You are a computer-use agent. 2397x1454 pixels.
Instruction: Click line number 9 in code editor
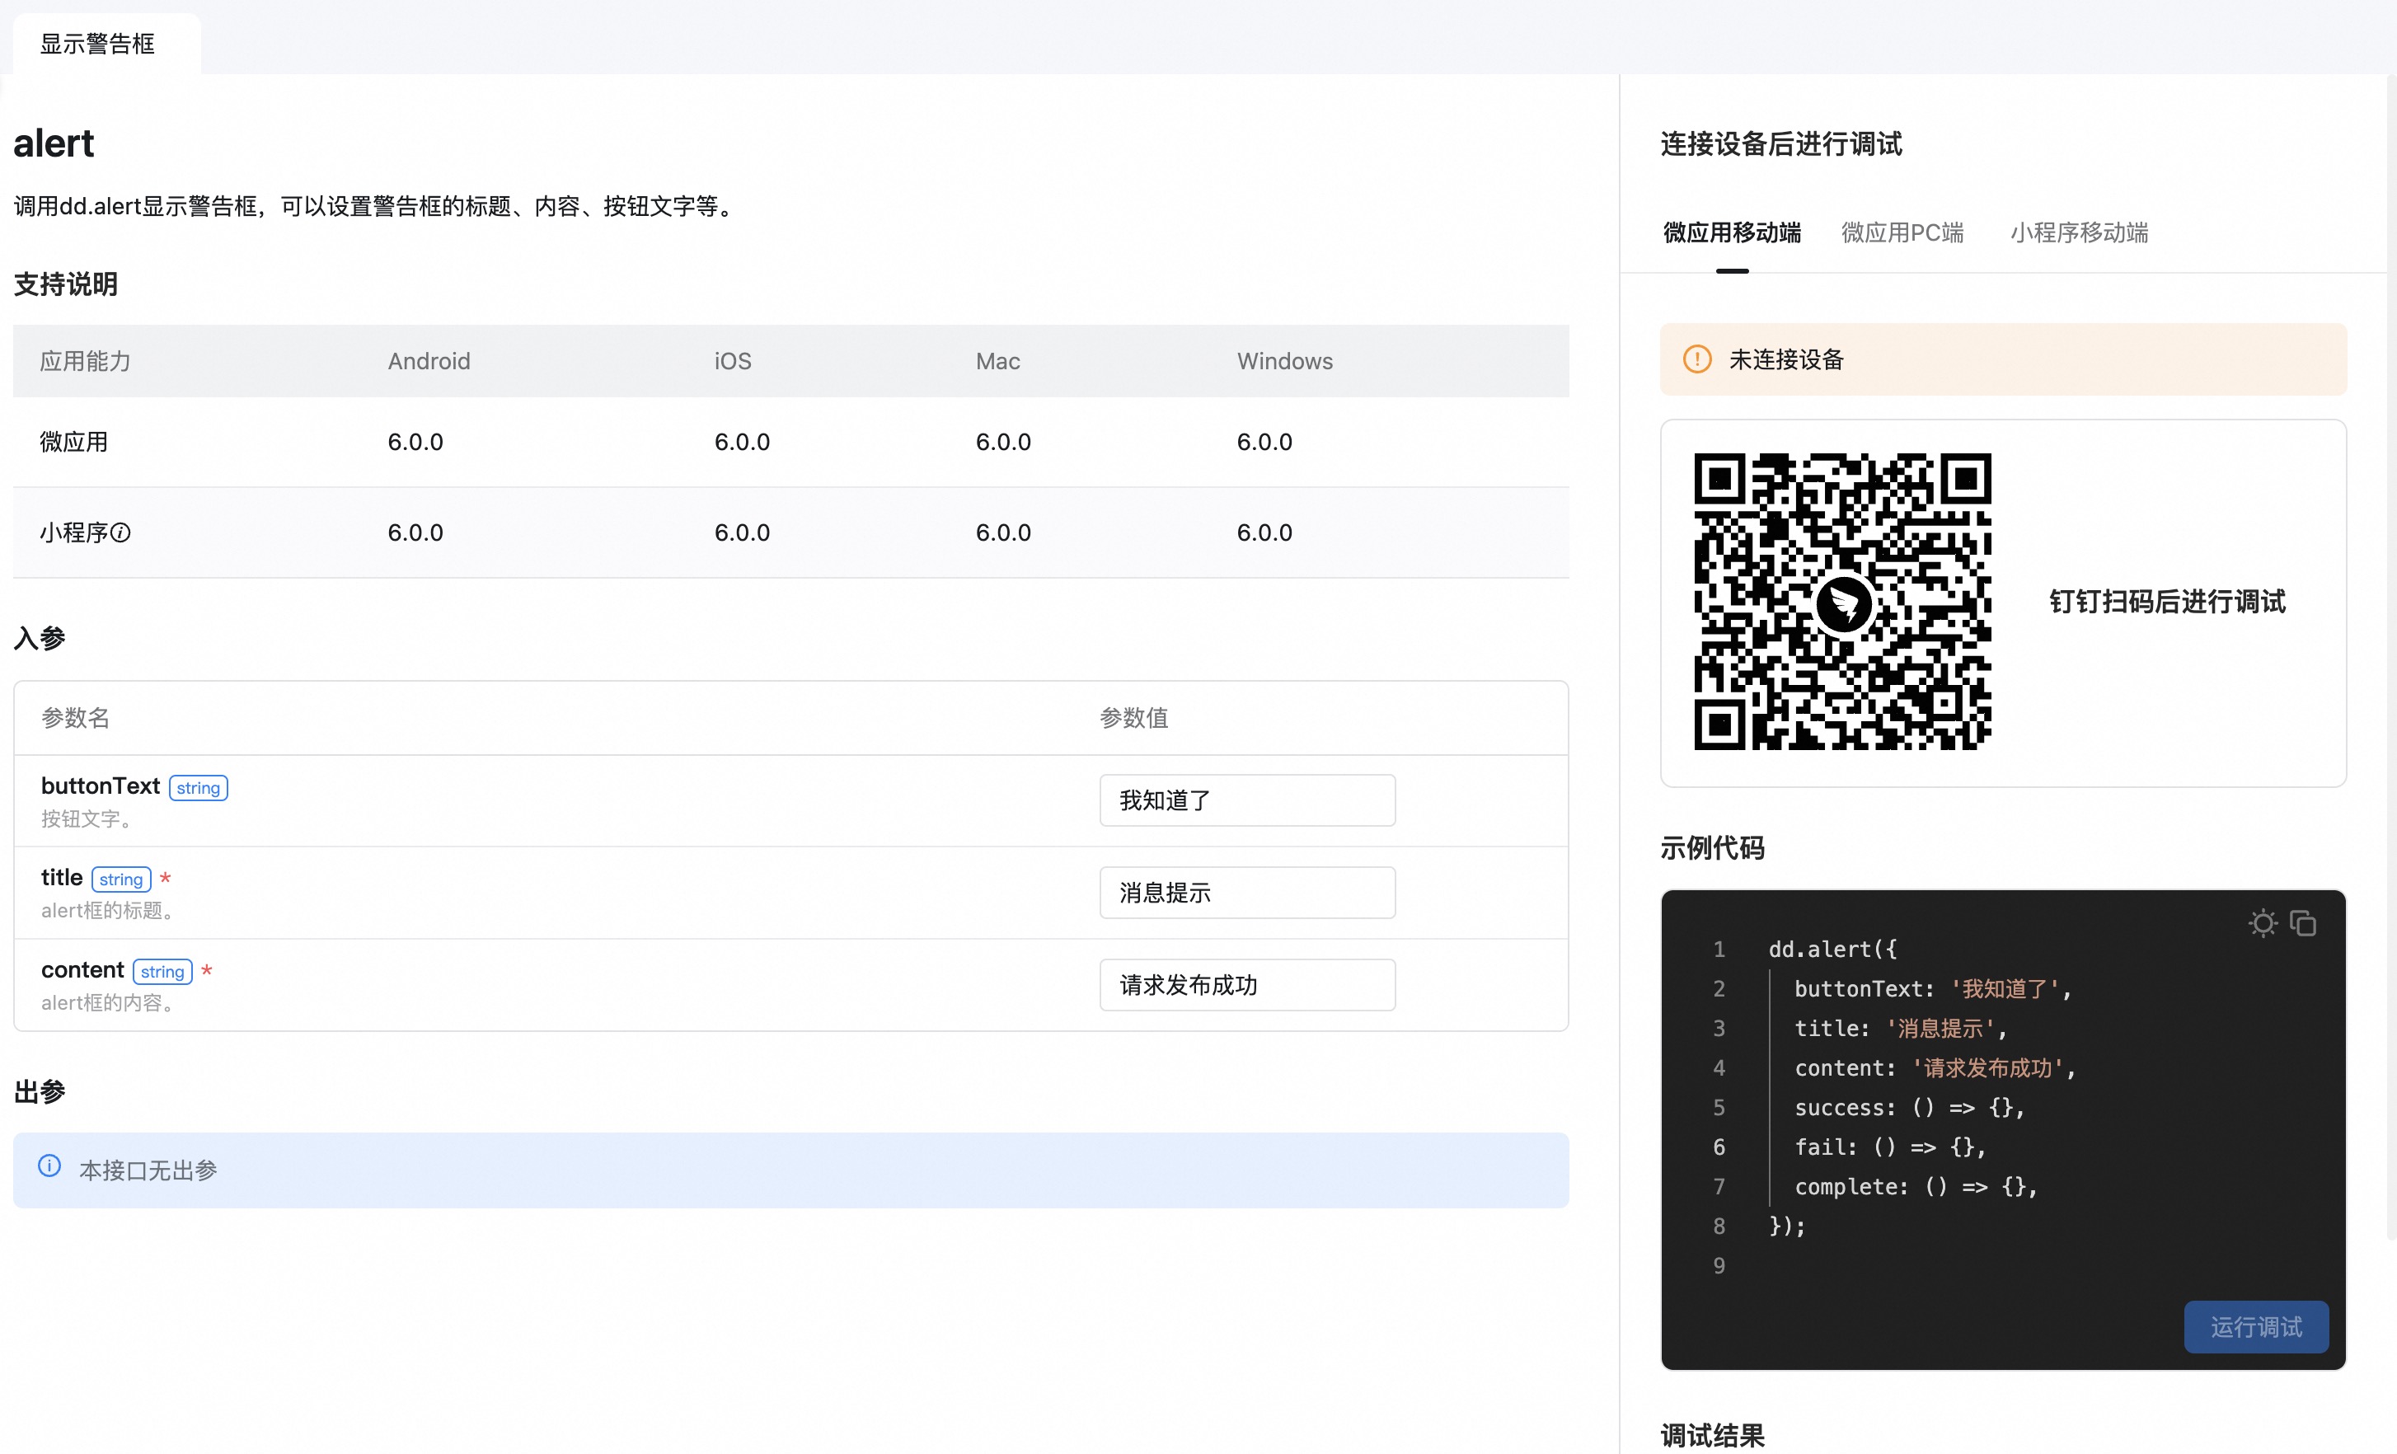pyautogui.click(x=1719, y=1266)
